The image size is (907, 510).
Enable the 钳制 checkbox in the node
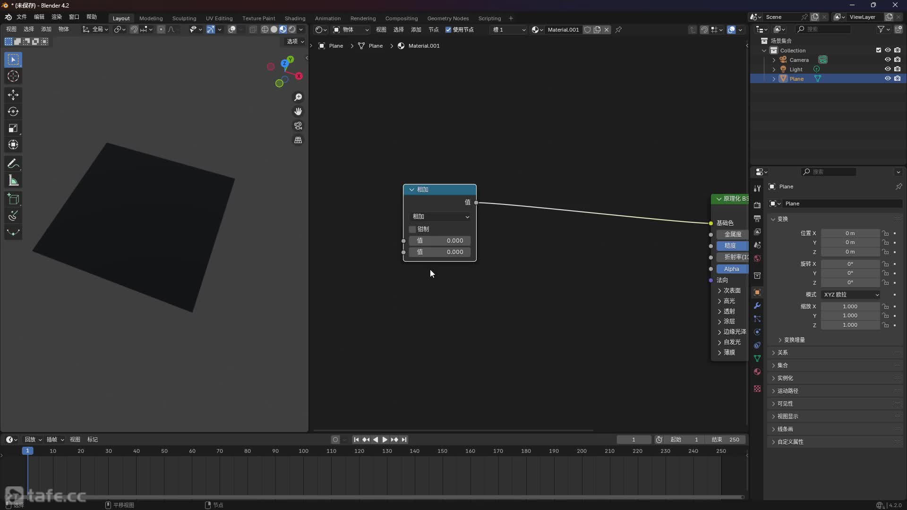[412, 229]
